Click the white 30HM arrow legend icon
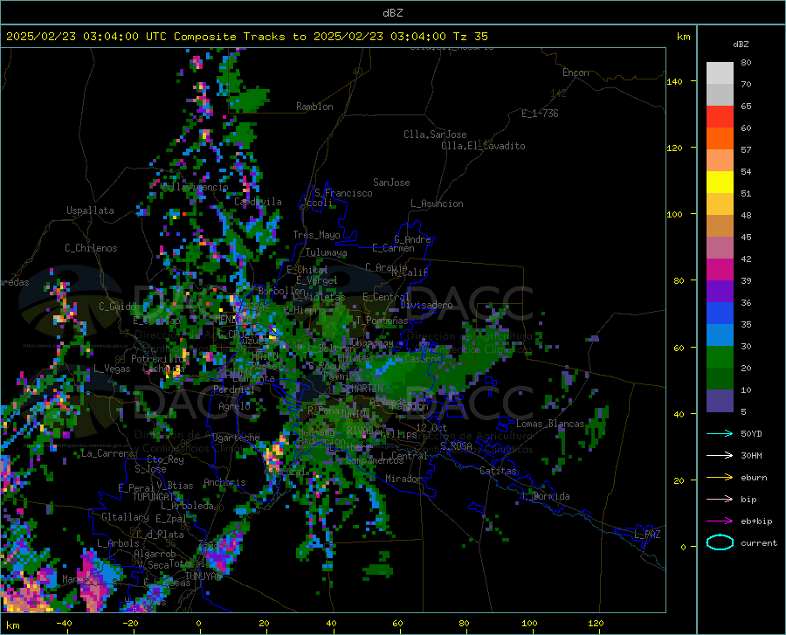 point(720,456)
